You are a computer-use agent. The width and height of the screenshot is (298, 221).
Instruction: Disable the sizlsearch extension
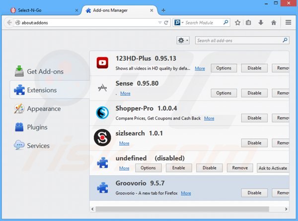(x=254, y=143)
